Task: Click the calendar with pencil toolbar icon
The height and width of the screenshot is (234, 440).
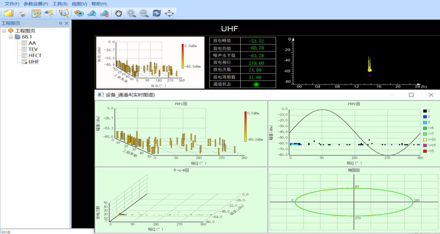Action: (36, 13)
